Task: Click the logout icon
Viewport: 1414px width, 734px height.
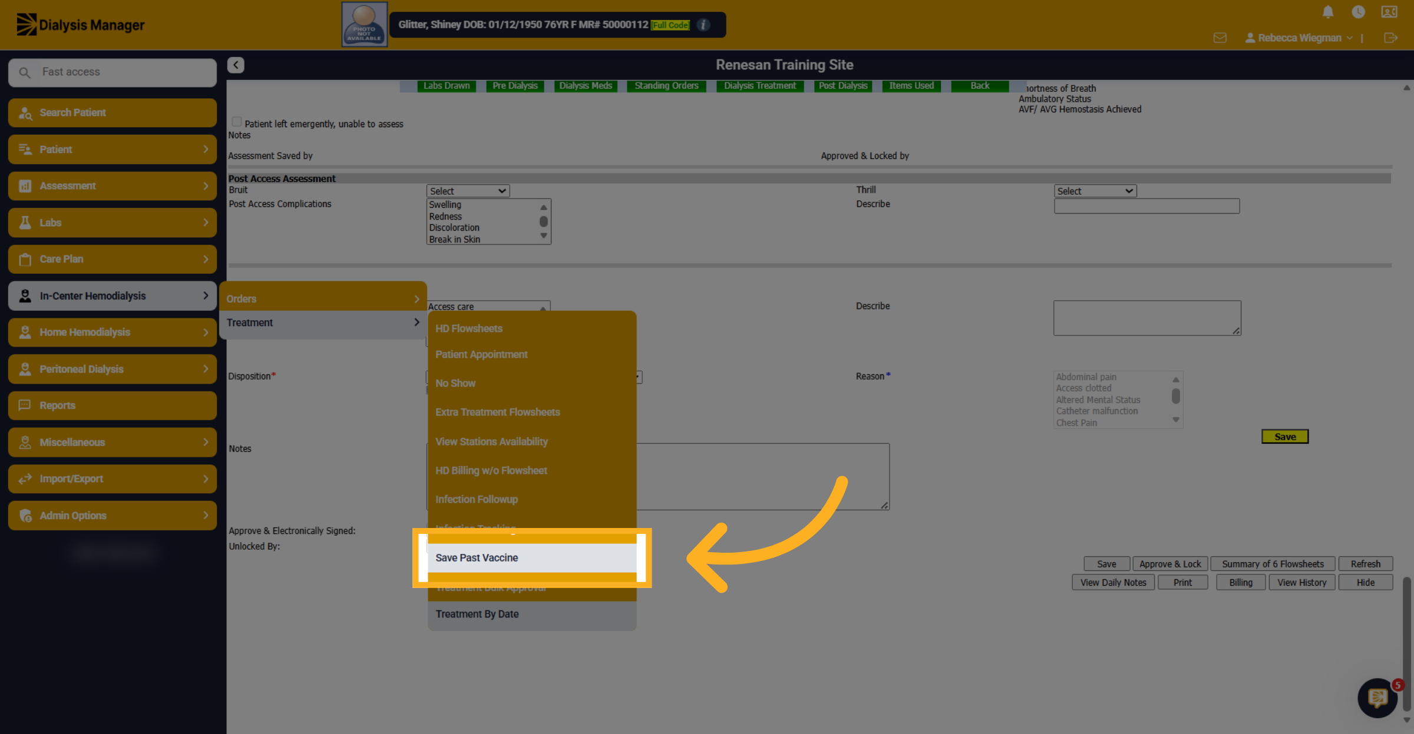Action: (1390, 38)
